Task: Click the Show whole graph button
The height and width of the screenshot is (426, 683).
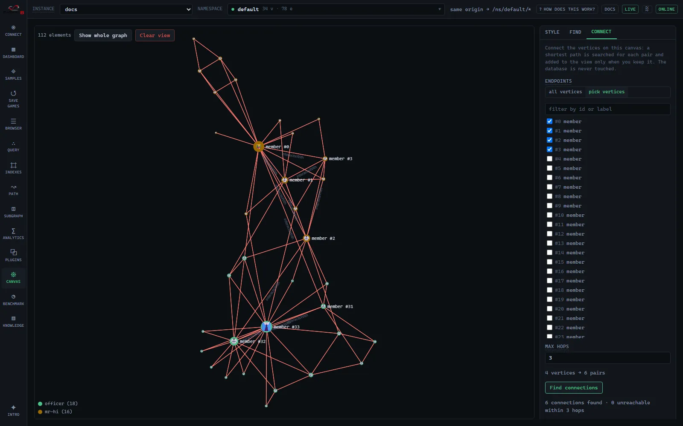Action: point(103,35)
